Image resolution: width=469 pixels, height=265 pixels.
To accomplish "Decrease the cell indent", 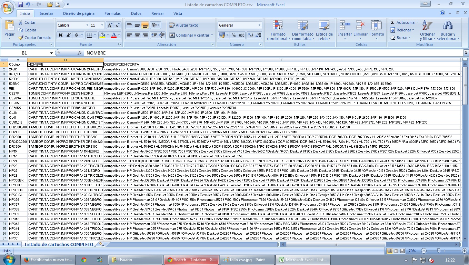I will coord(154,35).
